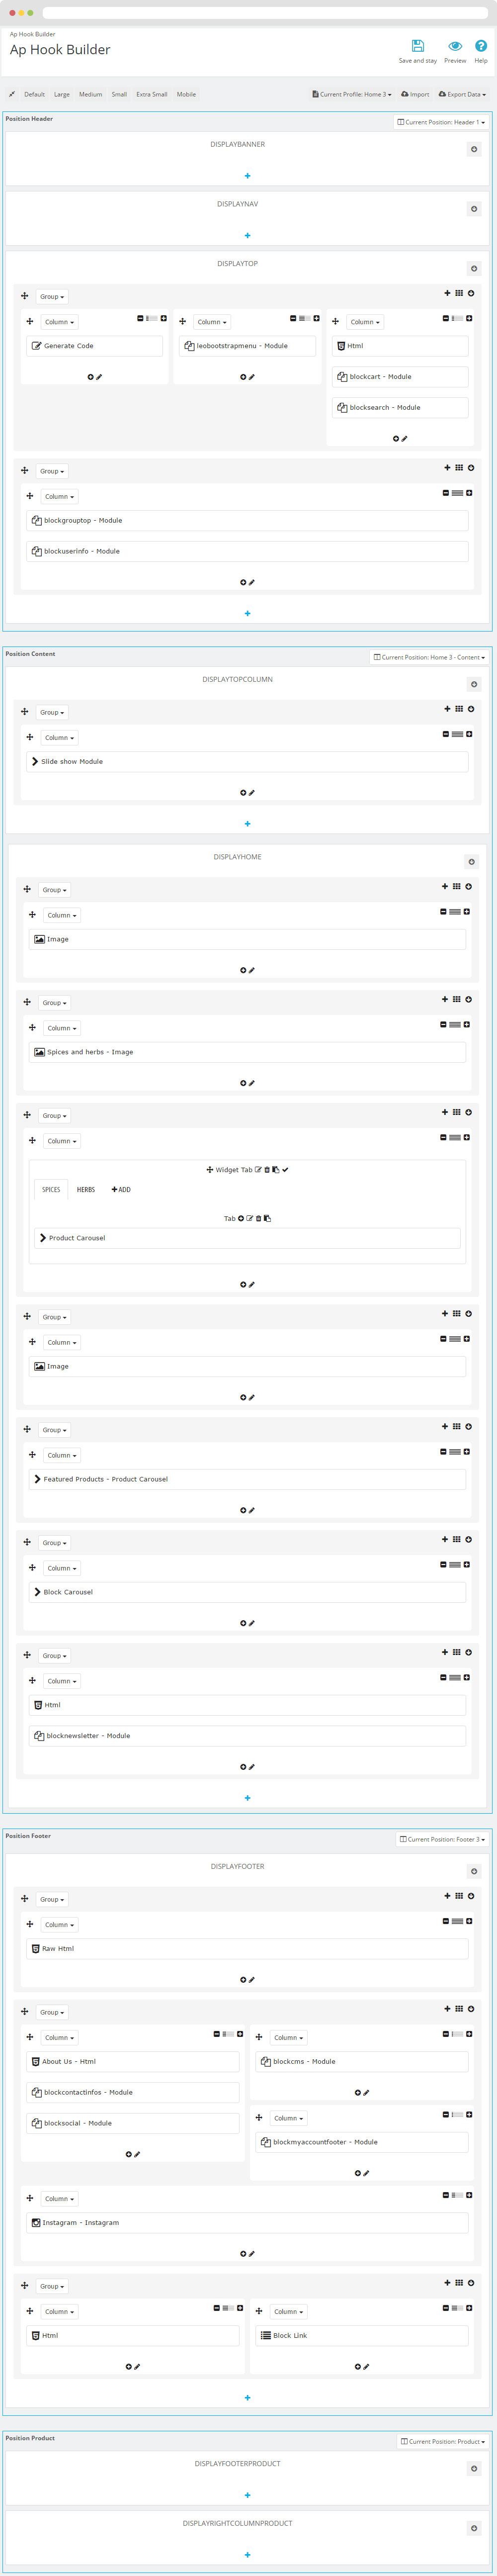Click the Import button
Screen dimensions: 497x2576
point(415,94)
